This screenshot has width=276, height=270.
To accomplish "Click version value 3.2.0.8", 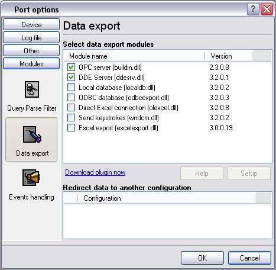I will tap(219, 108).
